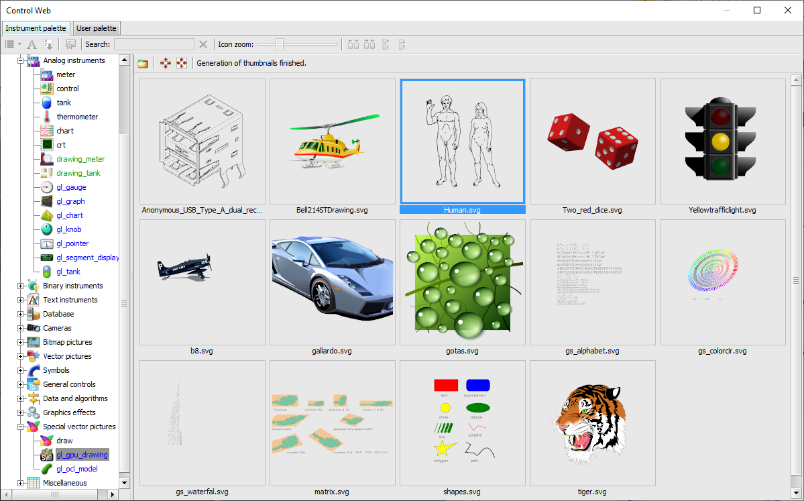Switch to the Instrument palette tab
The height and width of the screenshot is (501, 804).
pyautogui.click(x=36, y=28)
